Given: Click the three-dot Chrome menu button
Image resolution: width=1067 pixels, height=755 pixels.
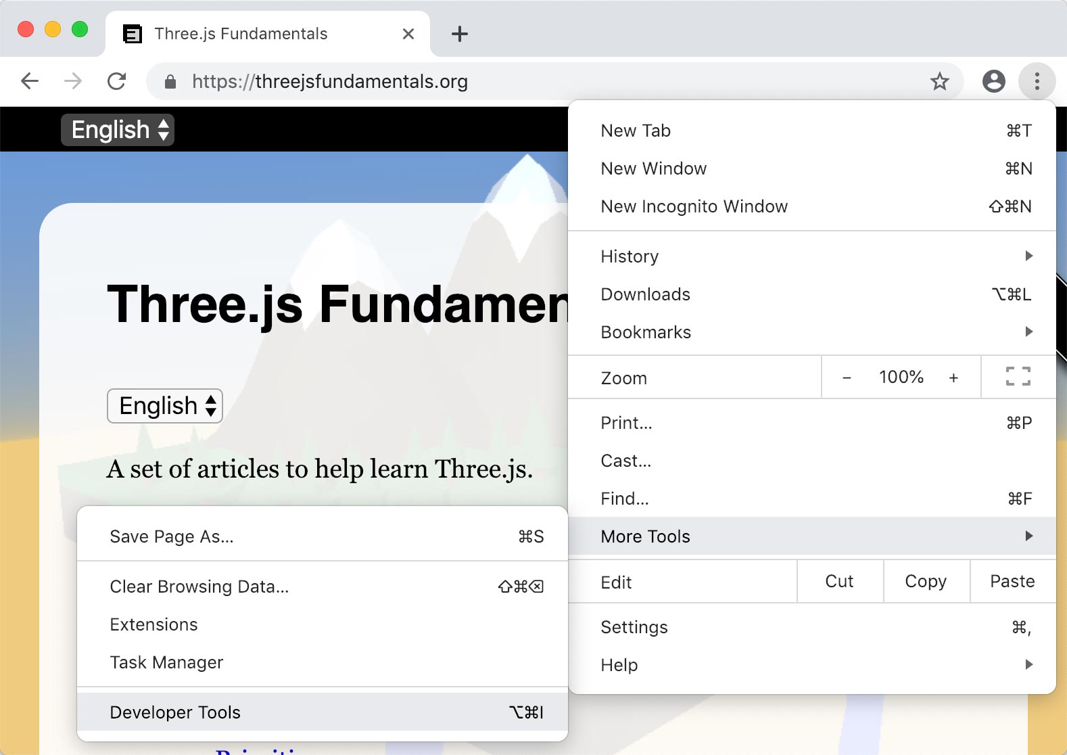Looking at the screenshot, I should coord(1037,81).
